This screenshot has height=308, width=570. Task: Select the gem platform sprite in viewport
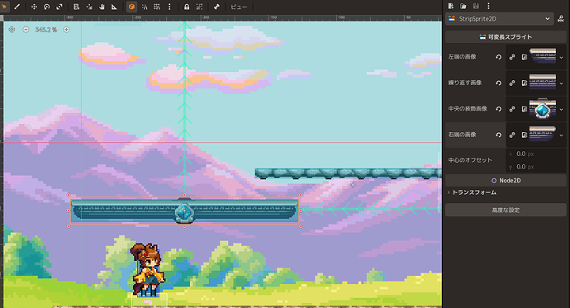point(184,211)
